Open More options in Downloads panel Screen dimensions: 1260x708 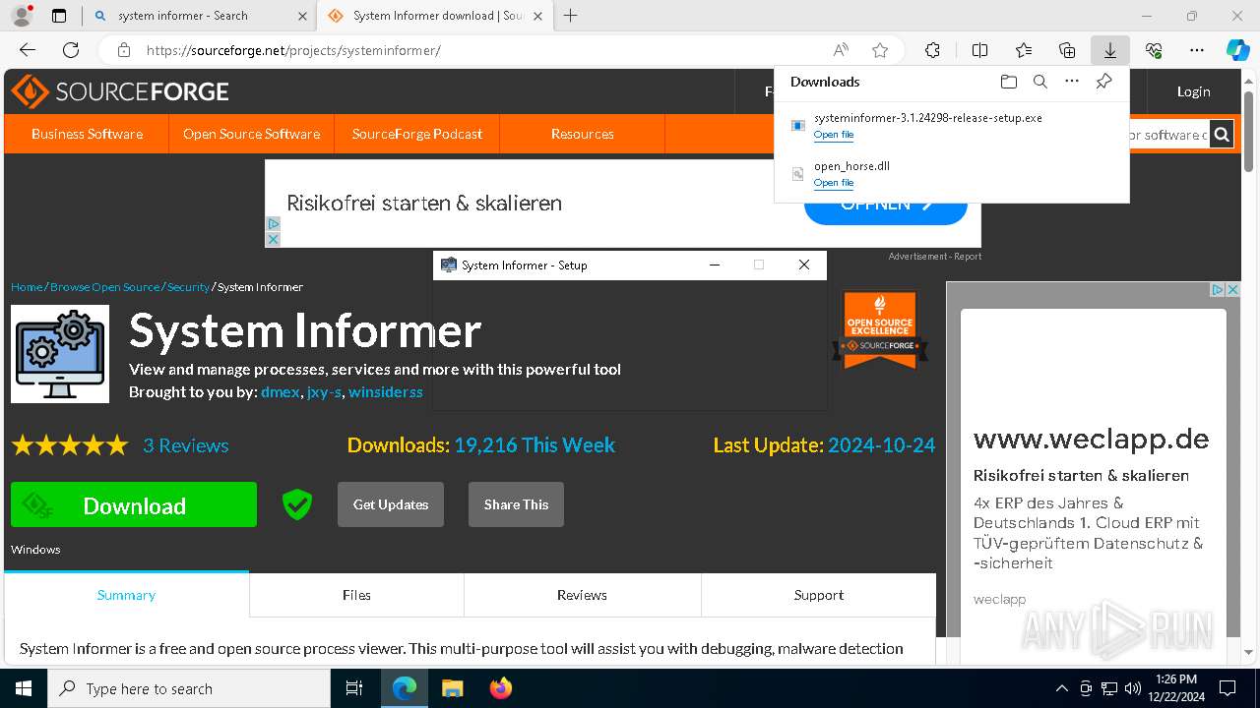1072,82
